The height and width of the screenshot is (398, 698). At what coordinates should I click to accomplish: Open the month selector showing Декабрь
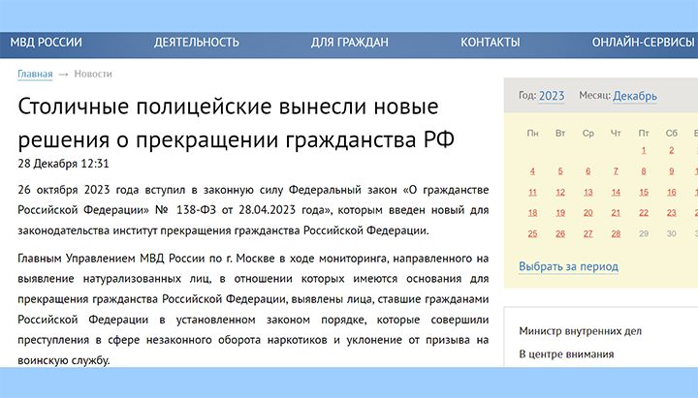tap(634, 96)
